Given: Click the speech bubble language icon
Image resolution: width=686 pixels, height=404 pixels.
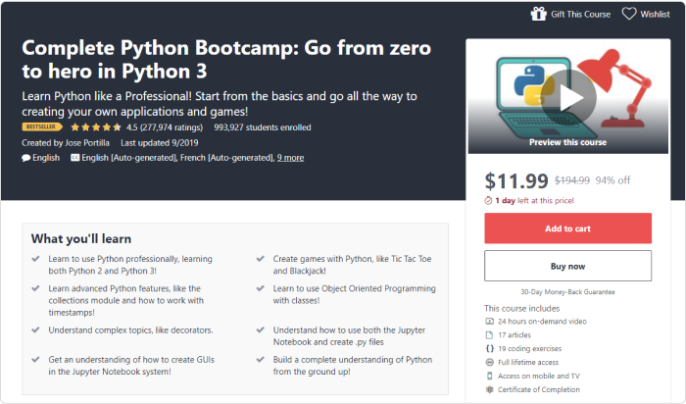Looking at the screenshot, I should pos(25,158).
